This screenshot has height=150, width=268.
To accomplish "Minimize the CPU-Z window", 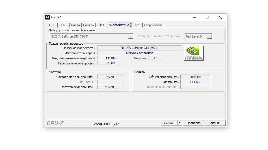I will coord(194,17).
